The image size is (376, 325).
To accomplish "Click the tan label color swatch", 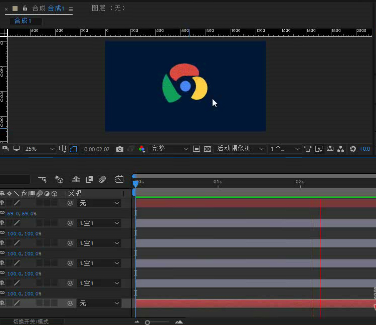I will pyautogui.click(x=15, y=9).
